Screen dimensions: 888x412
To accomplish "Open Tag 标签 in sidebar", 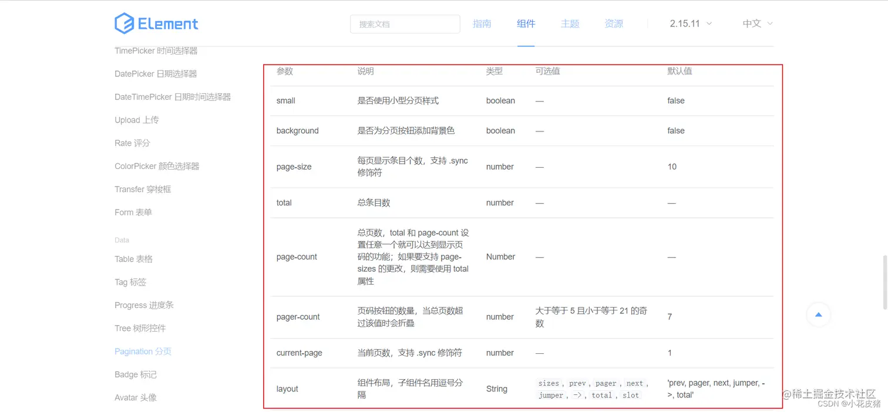I will coord(130,282).
